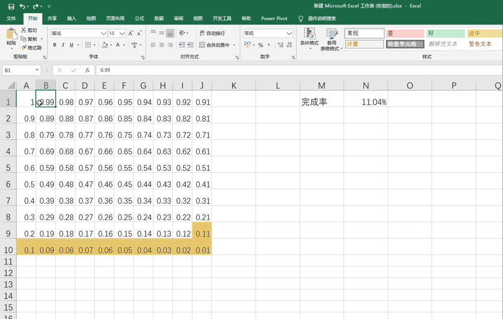This screenshot has width=503, height=319.
Task: Open the 对齐方式 dialog launcher
Action: (237, 58)
